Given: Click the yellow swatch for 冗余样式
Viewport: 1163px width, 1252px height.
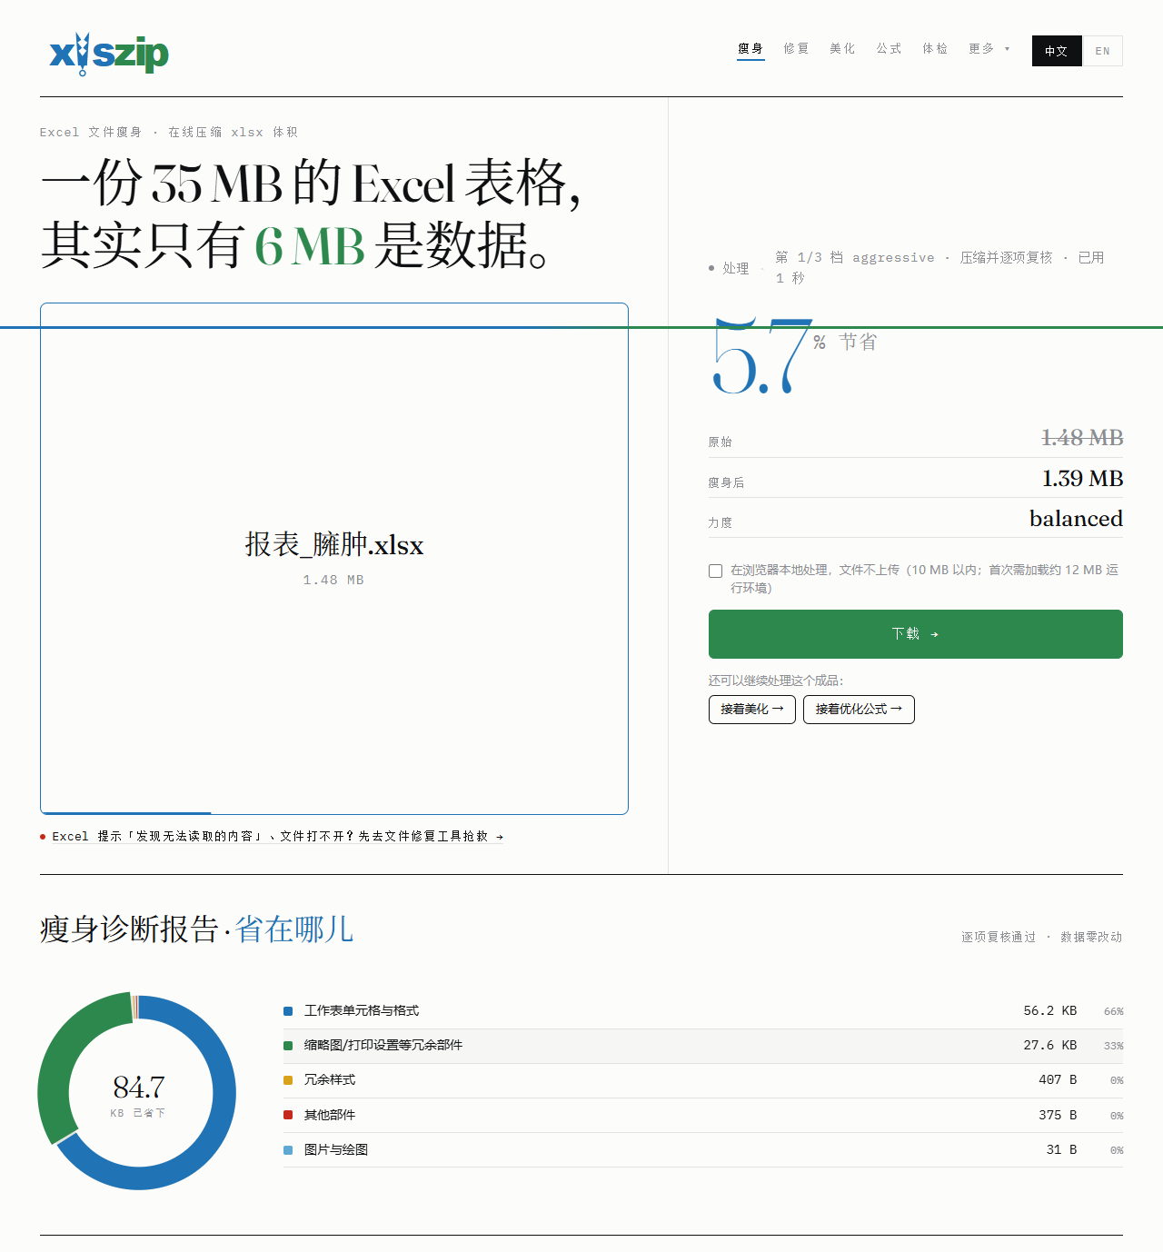Looking at the screenshot, I should (x=288, y=1080).
